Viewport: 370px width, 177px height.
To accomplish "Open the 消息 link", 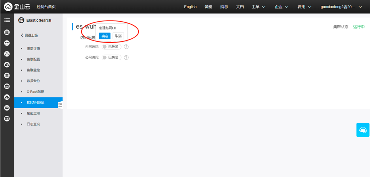I will pos(224,7).
